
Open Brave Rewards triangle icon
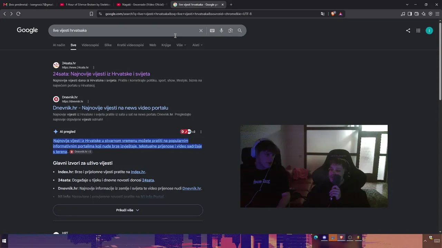coord(340,14)
